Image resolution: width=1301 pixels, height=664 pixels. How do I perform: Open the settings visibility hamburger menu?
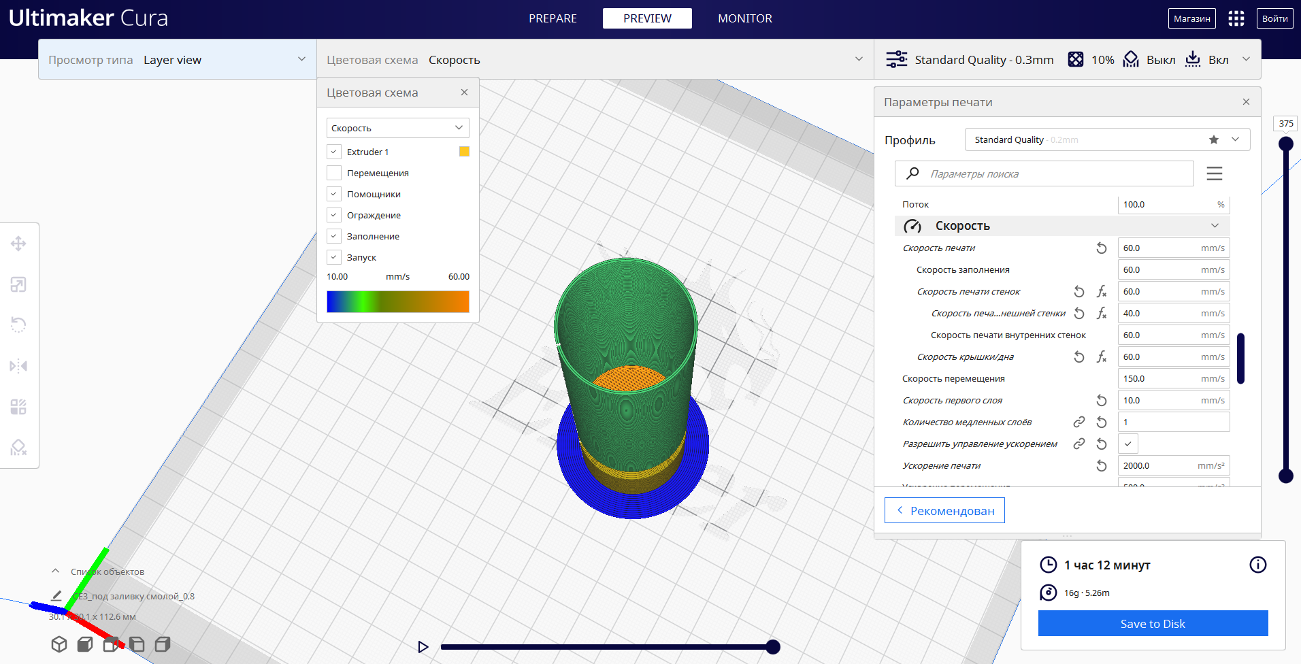tap(1214, 174)
